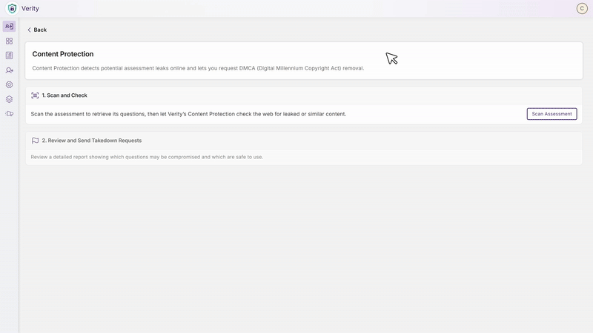Open the settings gear sidebar icon
Image resolution: width=593 pixels, height=333 pixels.
(9, 84)
